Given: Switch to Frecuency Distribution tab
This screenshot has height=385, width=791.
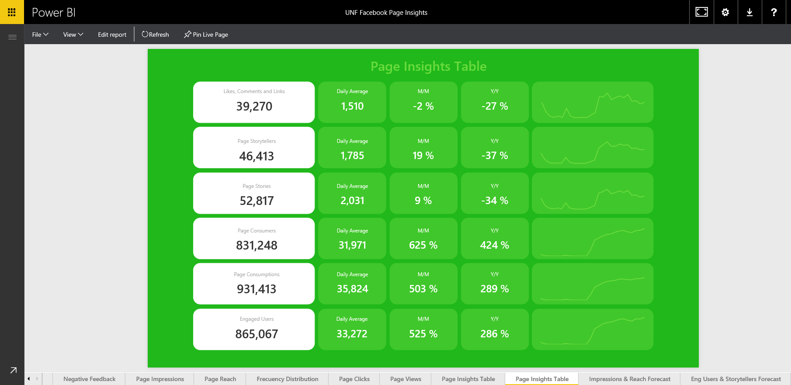Looking at the screenshot, I should (x=288, y=379).
